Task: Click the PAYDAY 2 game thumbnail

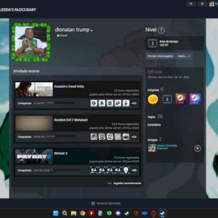Action: click(34, 156)
